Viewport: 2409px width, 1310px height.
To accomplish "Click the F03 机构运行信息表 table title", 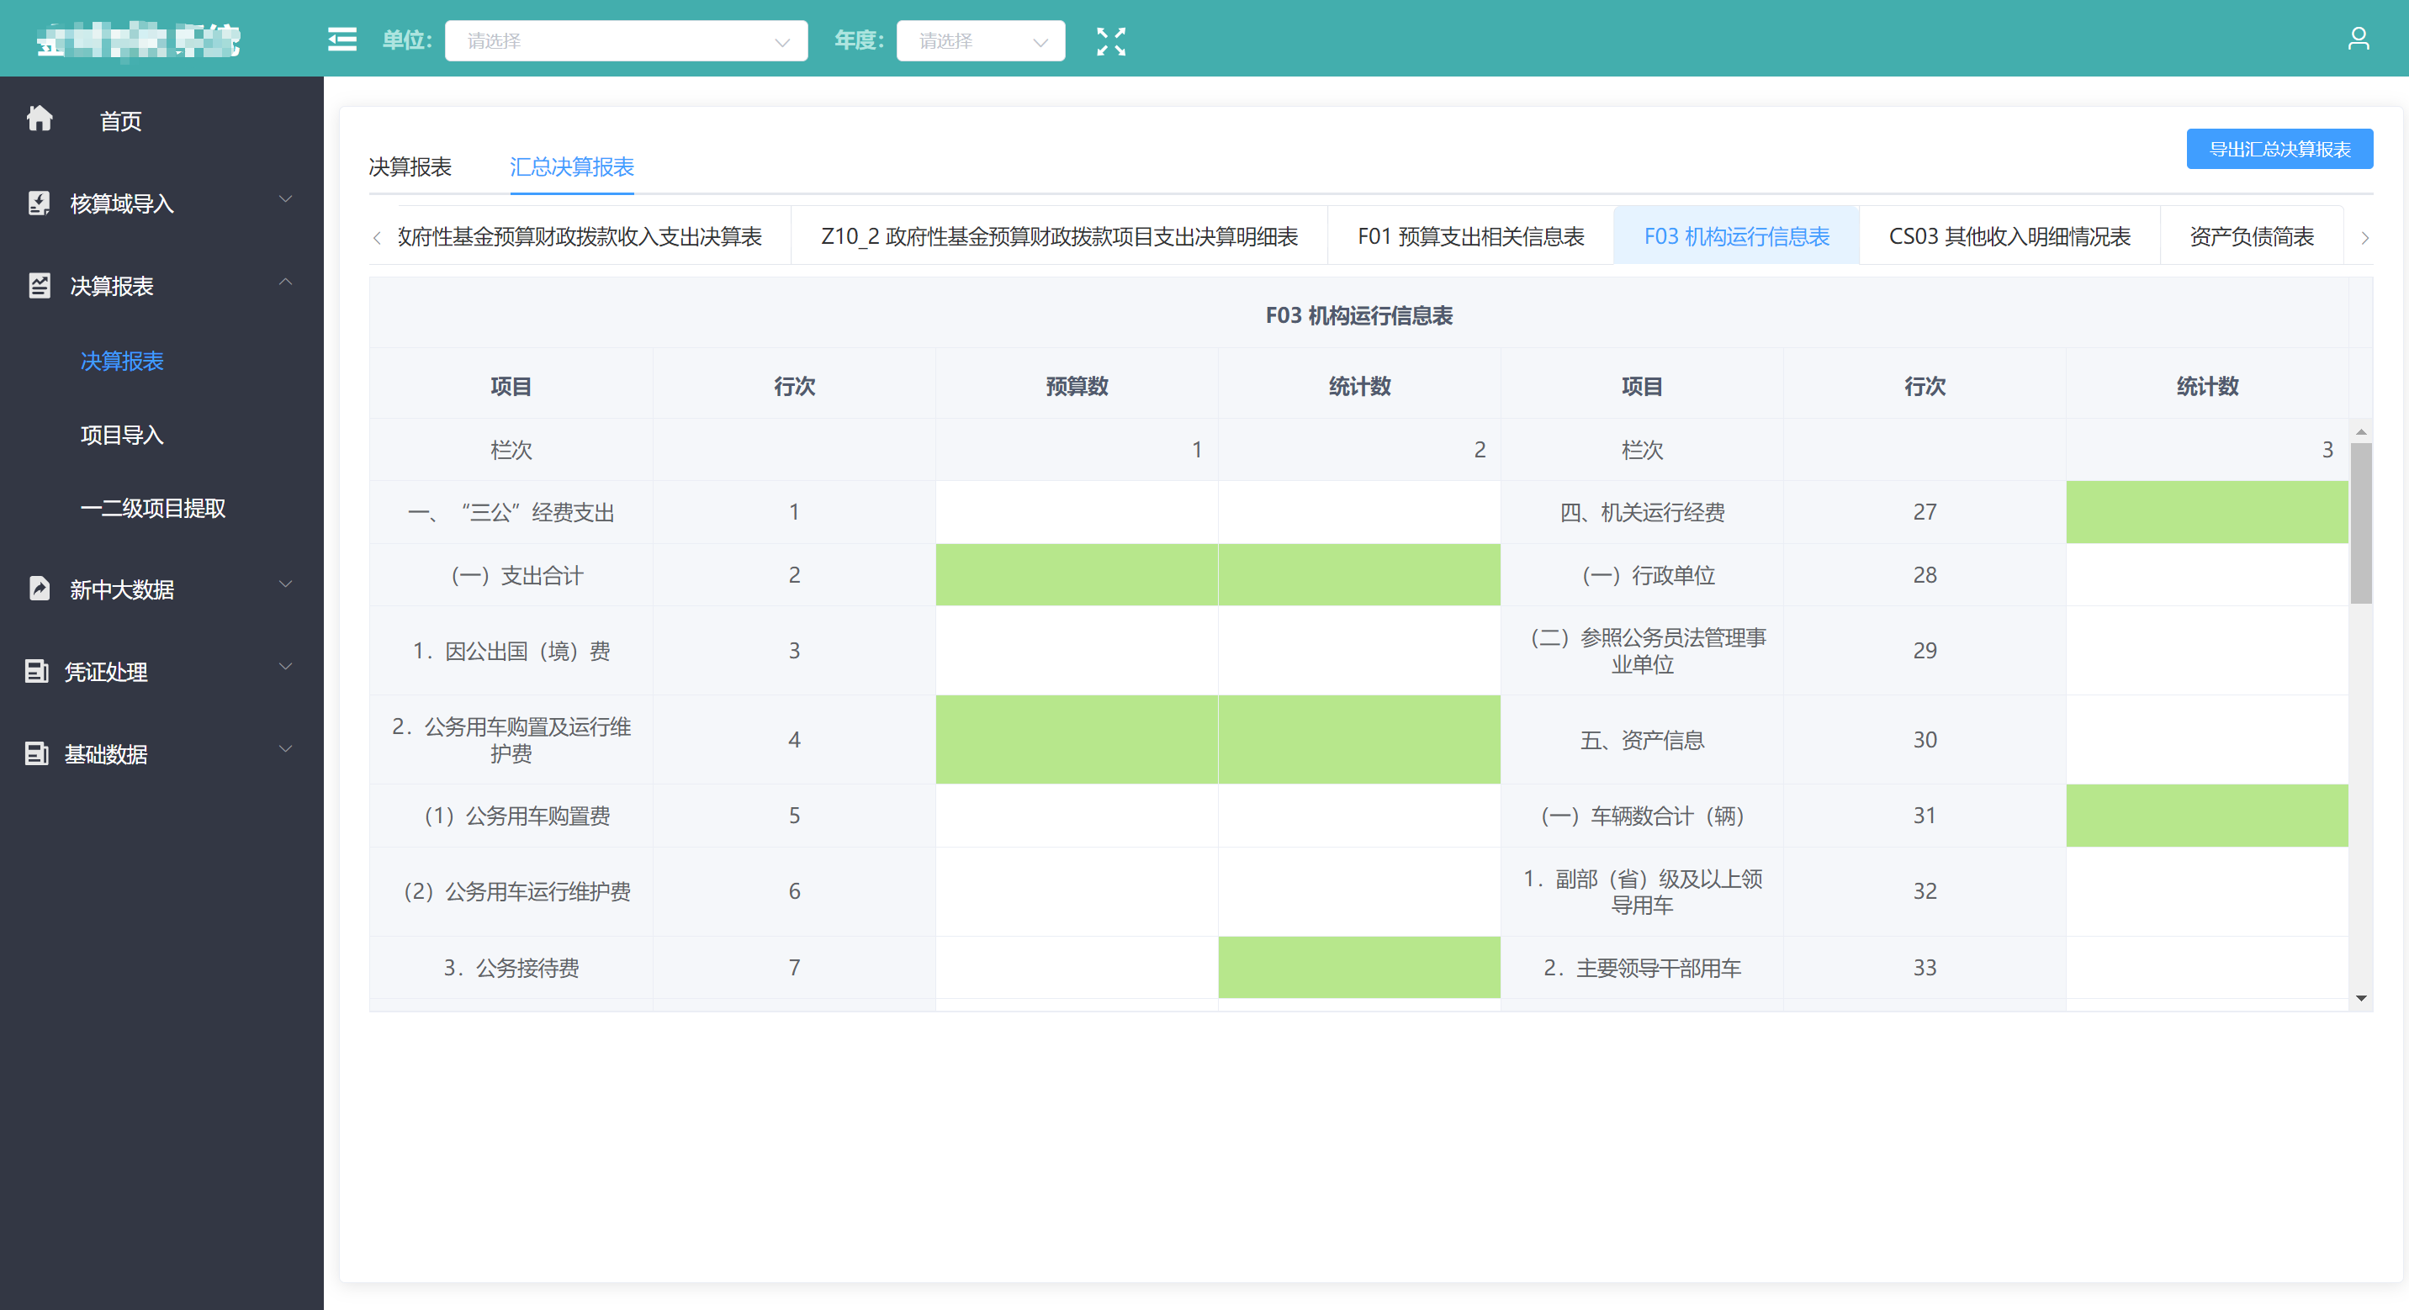I will (1358, 316).
